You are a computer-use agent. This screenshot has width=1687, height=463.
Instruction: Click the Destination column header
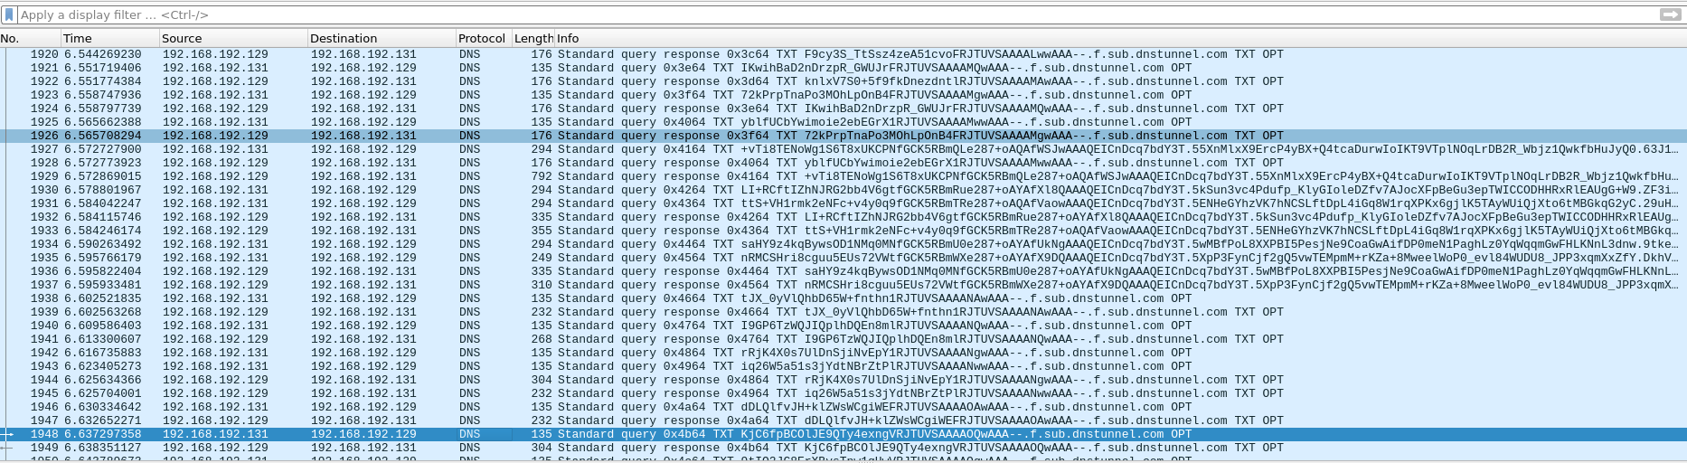(x=380, y=38)
